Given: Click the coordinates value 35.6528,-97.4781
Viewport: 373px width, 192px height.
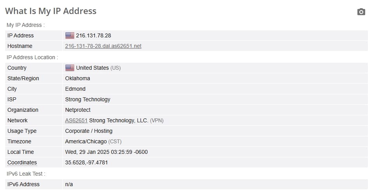Looking at the screenshot, I should pyautogui.click(x=86, y=162).
